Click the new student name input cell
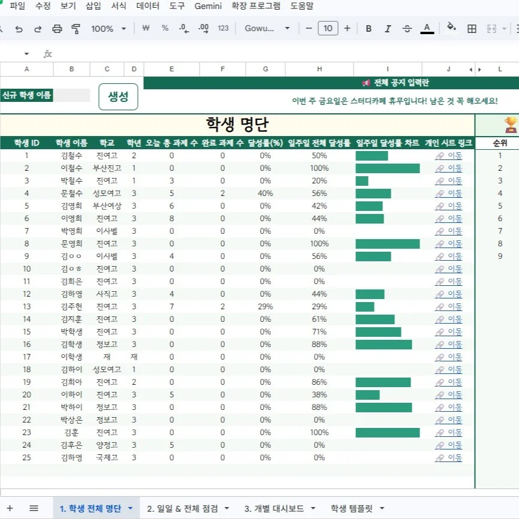Viewport: 519px width, 519px height. [x=71, y=95]
